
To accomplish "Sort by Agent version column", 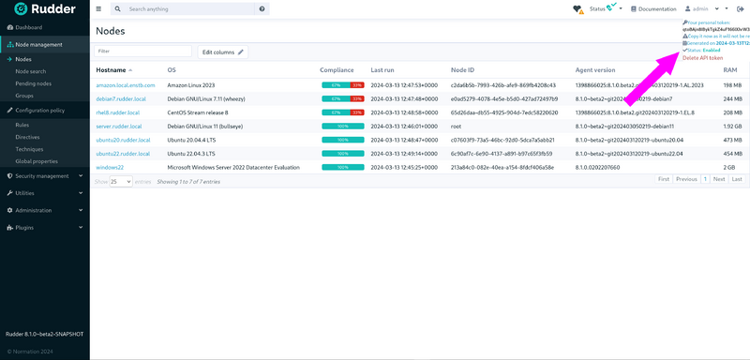I will click(x=595, y=69).
